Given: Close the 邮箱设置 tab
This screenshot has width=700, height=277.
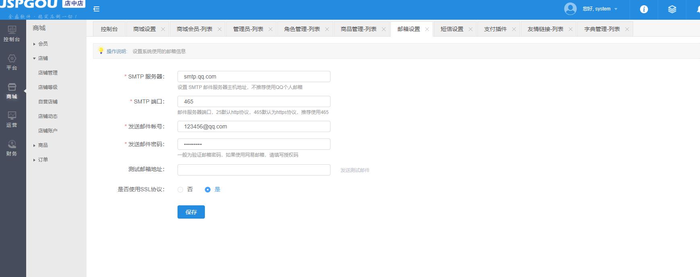Looking at the screenshot, I should coord(427,29).
